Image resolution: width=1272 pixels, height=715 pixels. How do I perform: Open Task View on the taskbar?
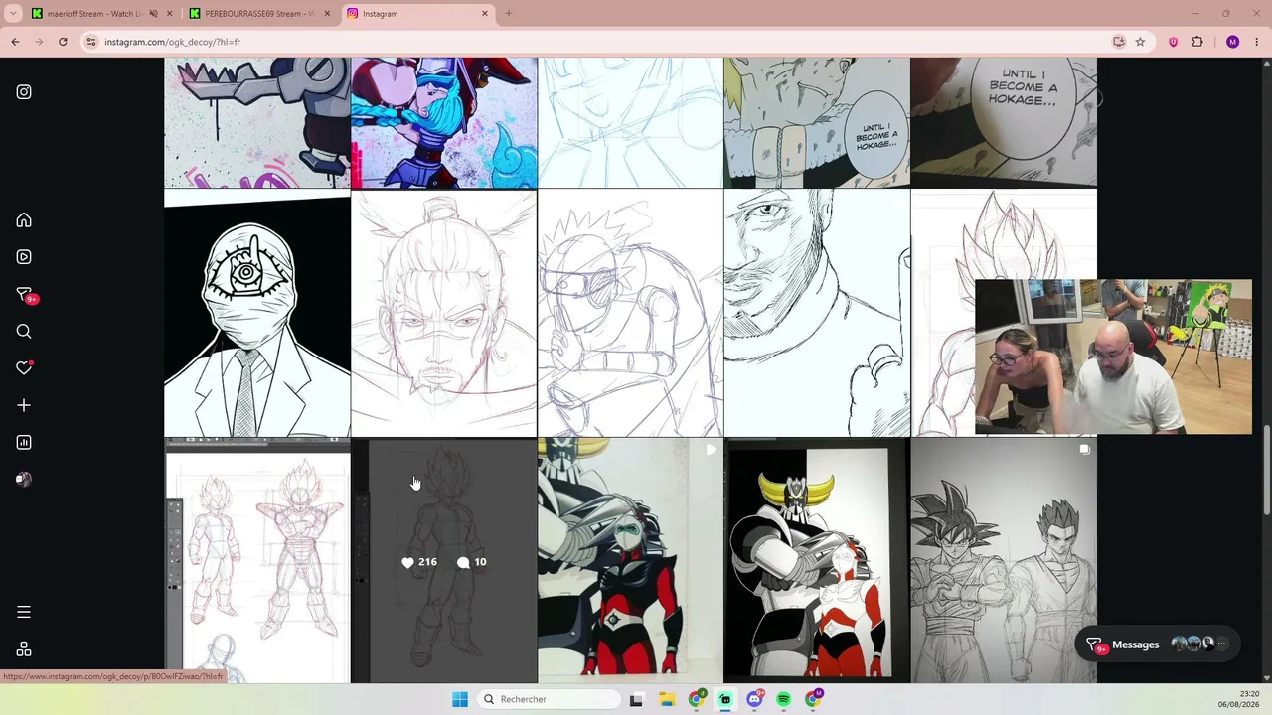click(636, 699)
